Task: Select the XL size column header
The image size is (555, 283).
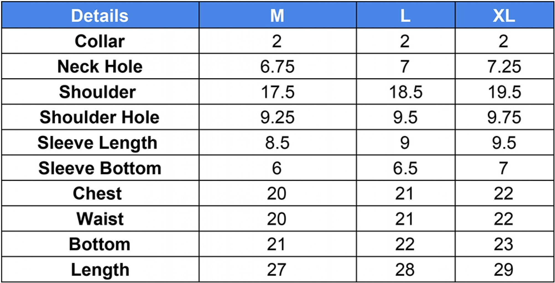Action: click(504, 15)
